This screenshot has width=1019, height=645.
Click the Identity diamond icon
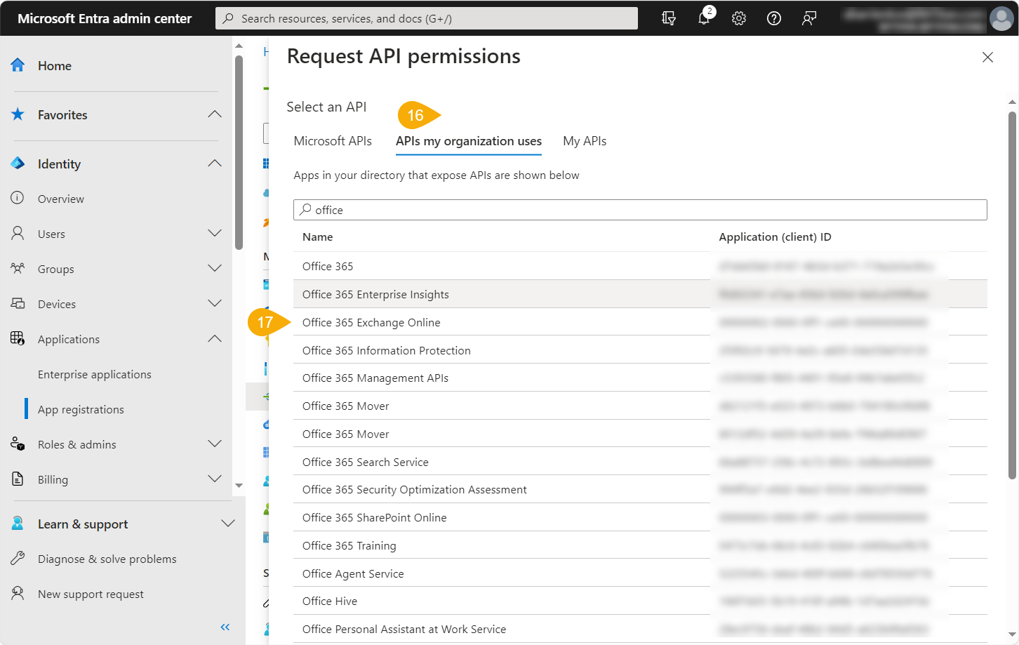[x=18, y=162]
